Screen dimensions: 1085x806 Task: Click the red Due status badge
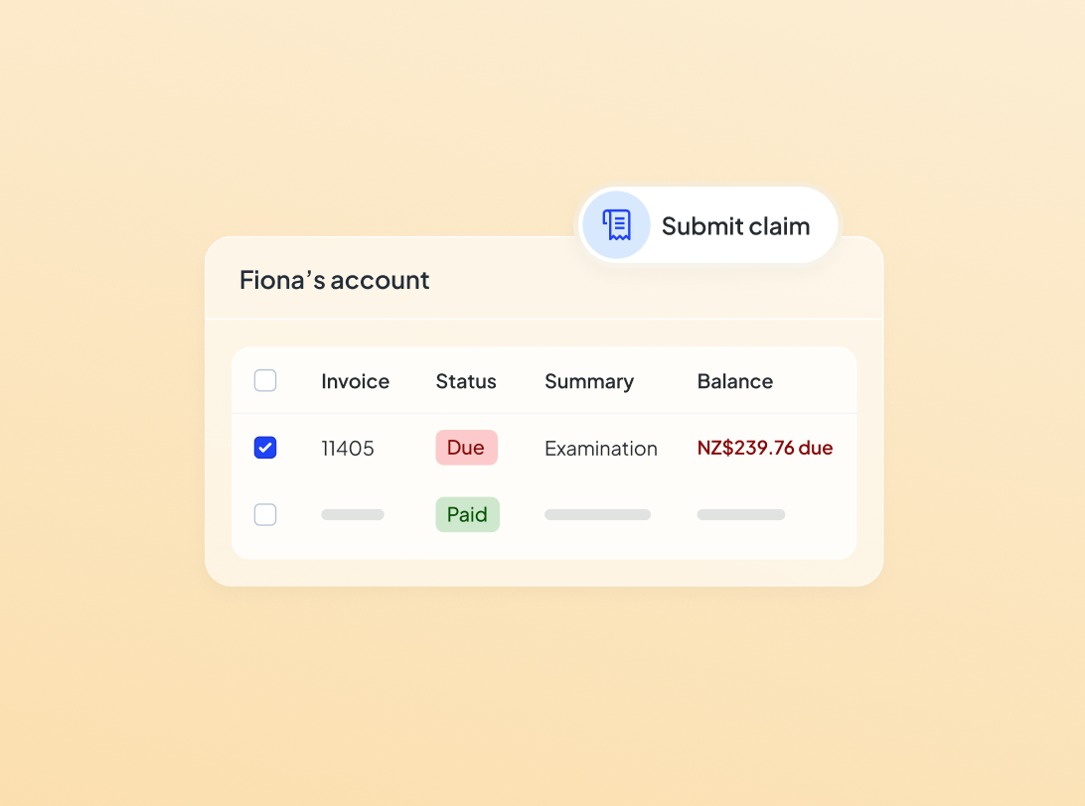click(466, 448)
